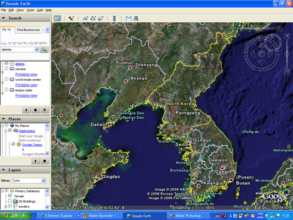Add a placemark with the pushpin icon
293x220 pixels.
(x=71, y=18)
